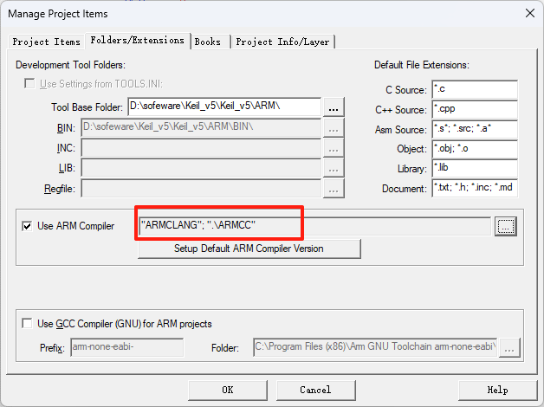The width and height of the screenshot is (544, 407).
Task: Click Setup Default ARM Compiler Version
Action: tap(249, 249)
